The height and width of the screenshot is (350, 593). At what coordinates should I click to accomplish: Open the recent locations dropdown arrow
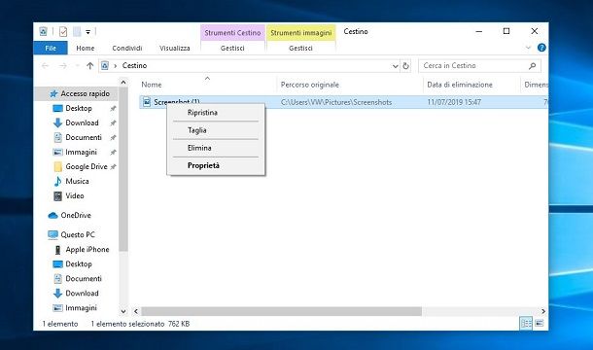pos(77,66)
